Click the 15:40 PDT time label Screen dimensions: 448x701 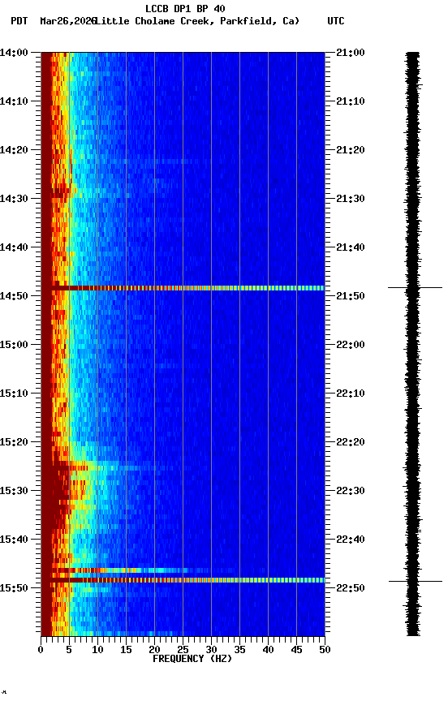14,540
